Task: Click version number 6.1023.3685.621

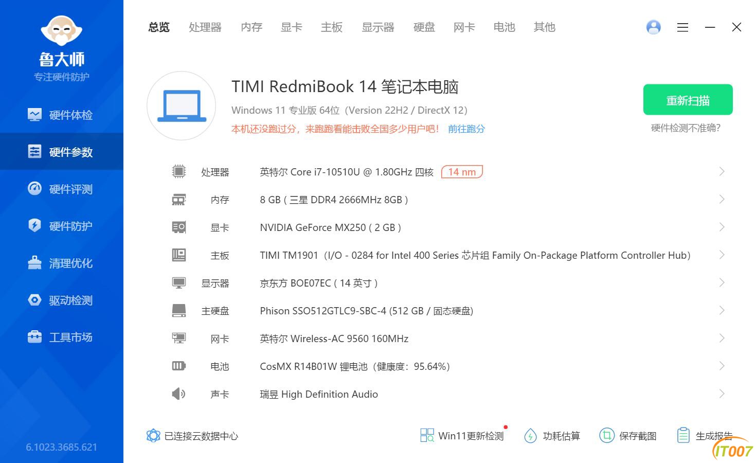Action: pos(61,447)
